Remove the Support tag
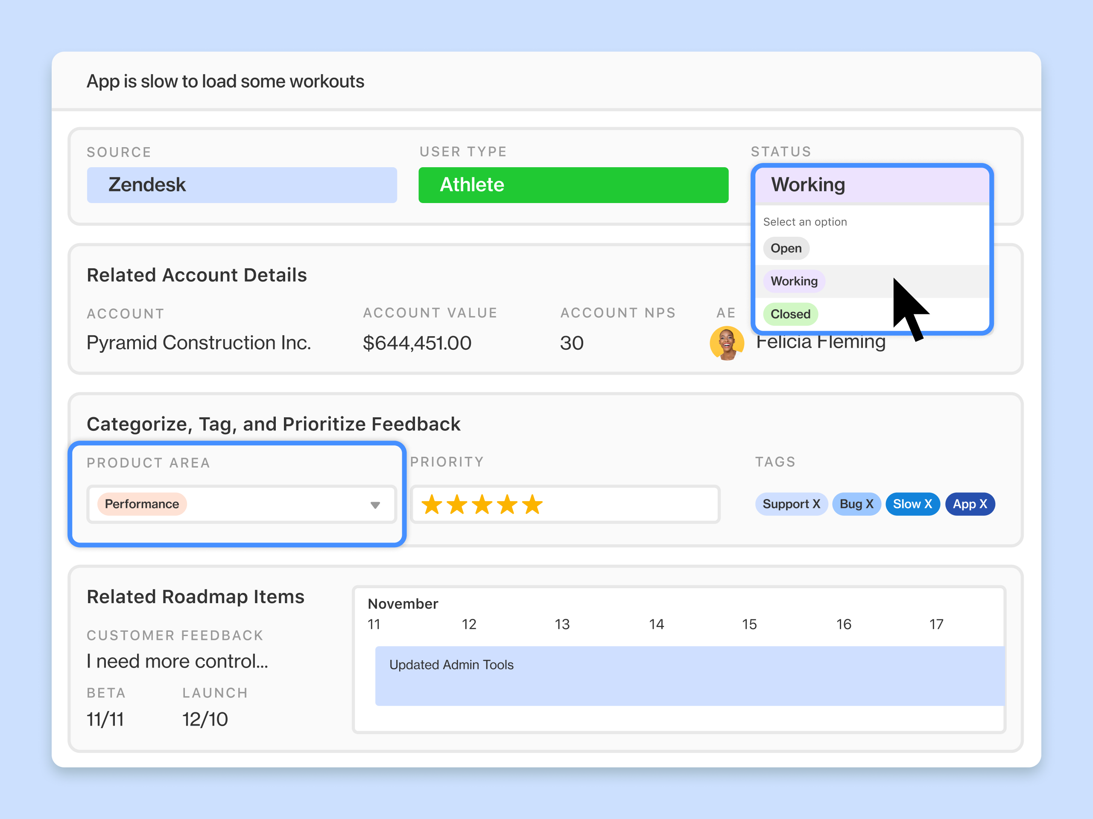This screenshot has height=819, width=1093. pos(816,504)
